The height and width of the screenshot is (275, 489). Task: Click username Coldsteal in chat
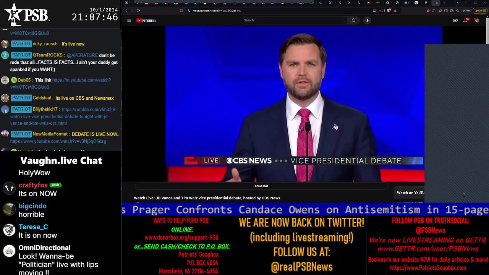[42, 98]
